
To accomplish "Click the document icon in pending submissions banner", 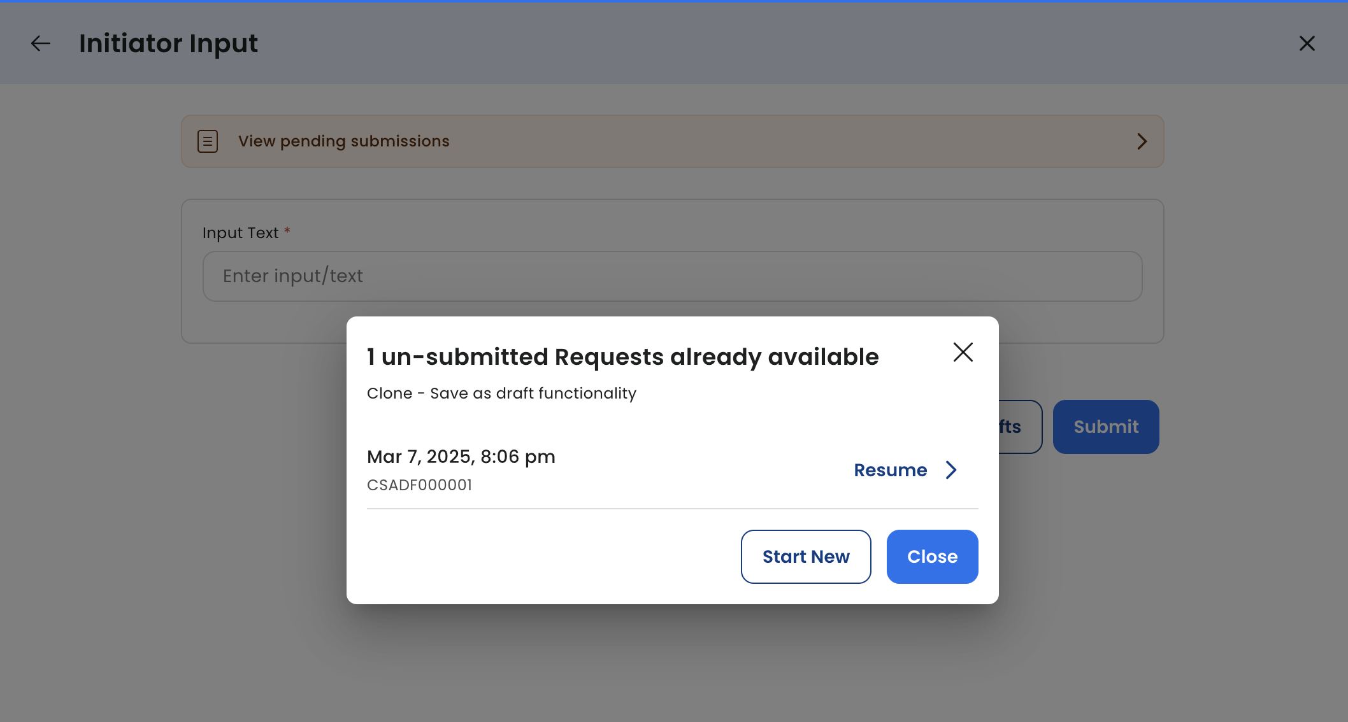I will click(208, 141).
